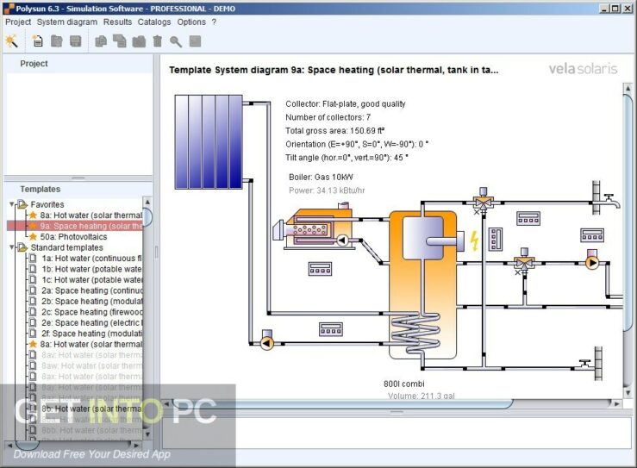Click the solar collector array in diagram
The image size is (637, 468).
pos(209,142)
